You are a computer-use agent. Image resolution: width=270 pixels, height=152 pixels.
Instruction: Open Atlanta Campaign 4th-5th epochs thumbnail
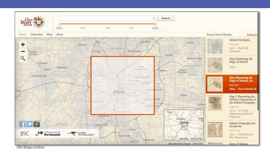click(x=215, y=129)
